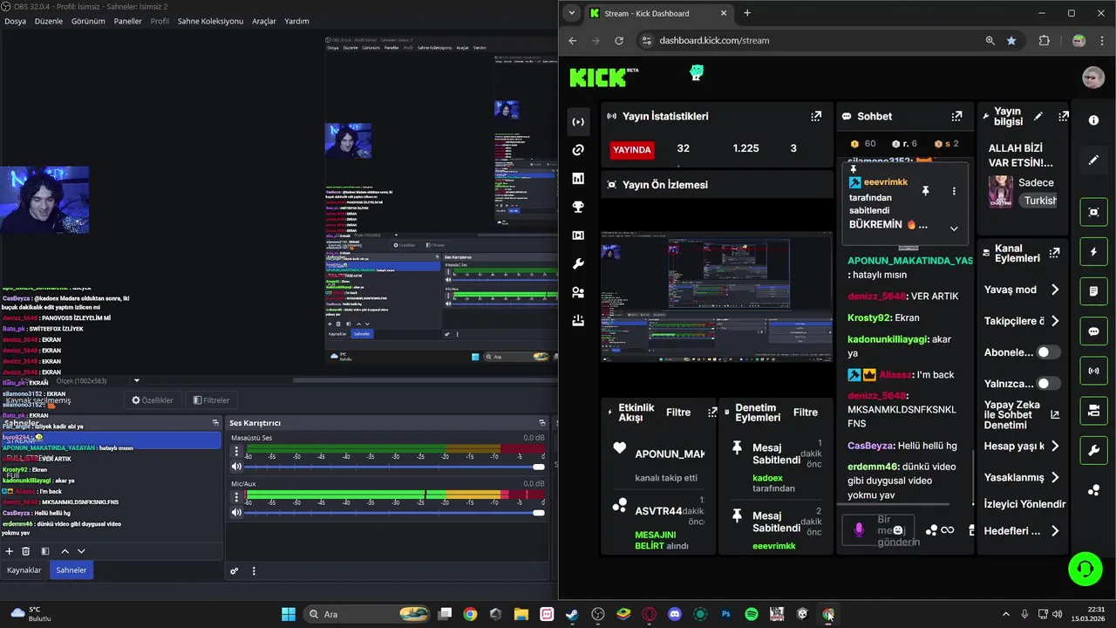Adjust the Masaüstü Ses volume slider

tap(395, 467)
